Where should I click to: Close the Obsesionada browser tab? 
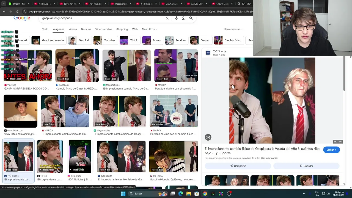pyautogui.click(x=130, y=4)
